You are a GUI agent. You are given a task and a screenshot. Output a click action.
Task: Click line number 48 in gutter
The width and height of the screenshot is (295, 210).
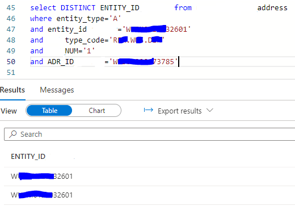(11, 40)
